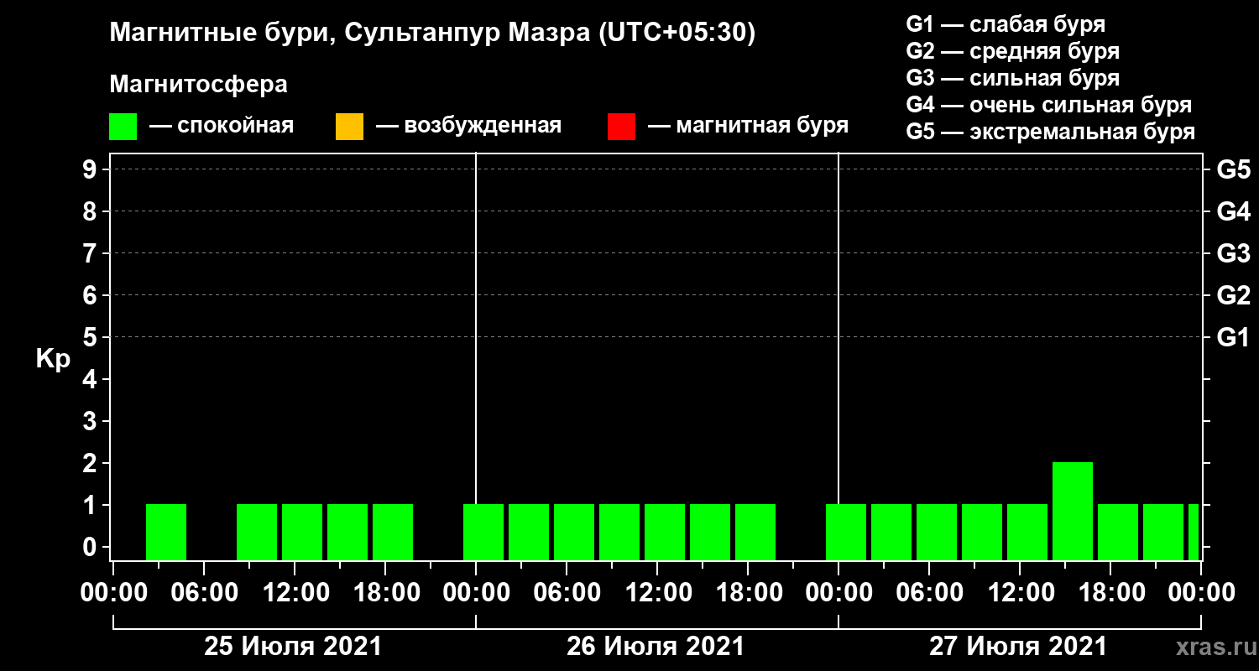Click the '12:00' time label for 26 Июля
1259x671 pixels.
click(657, 593)
